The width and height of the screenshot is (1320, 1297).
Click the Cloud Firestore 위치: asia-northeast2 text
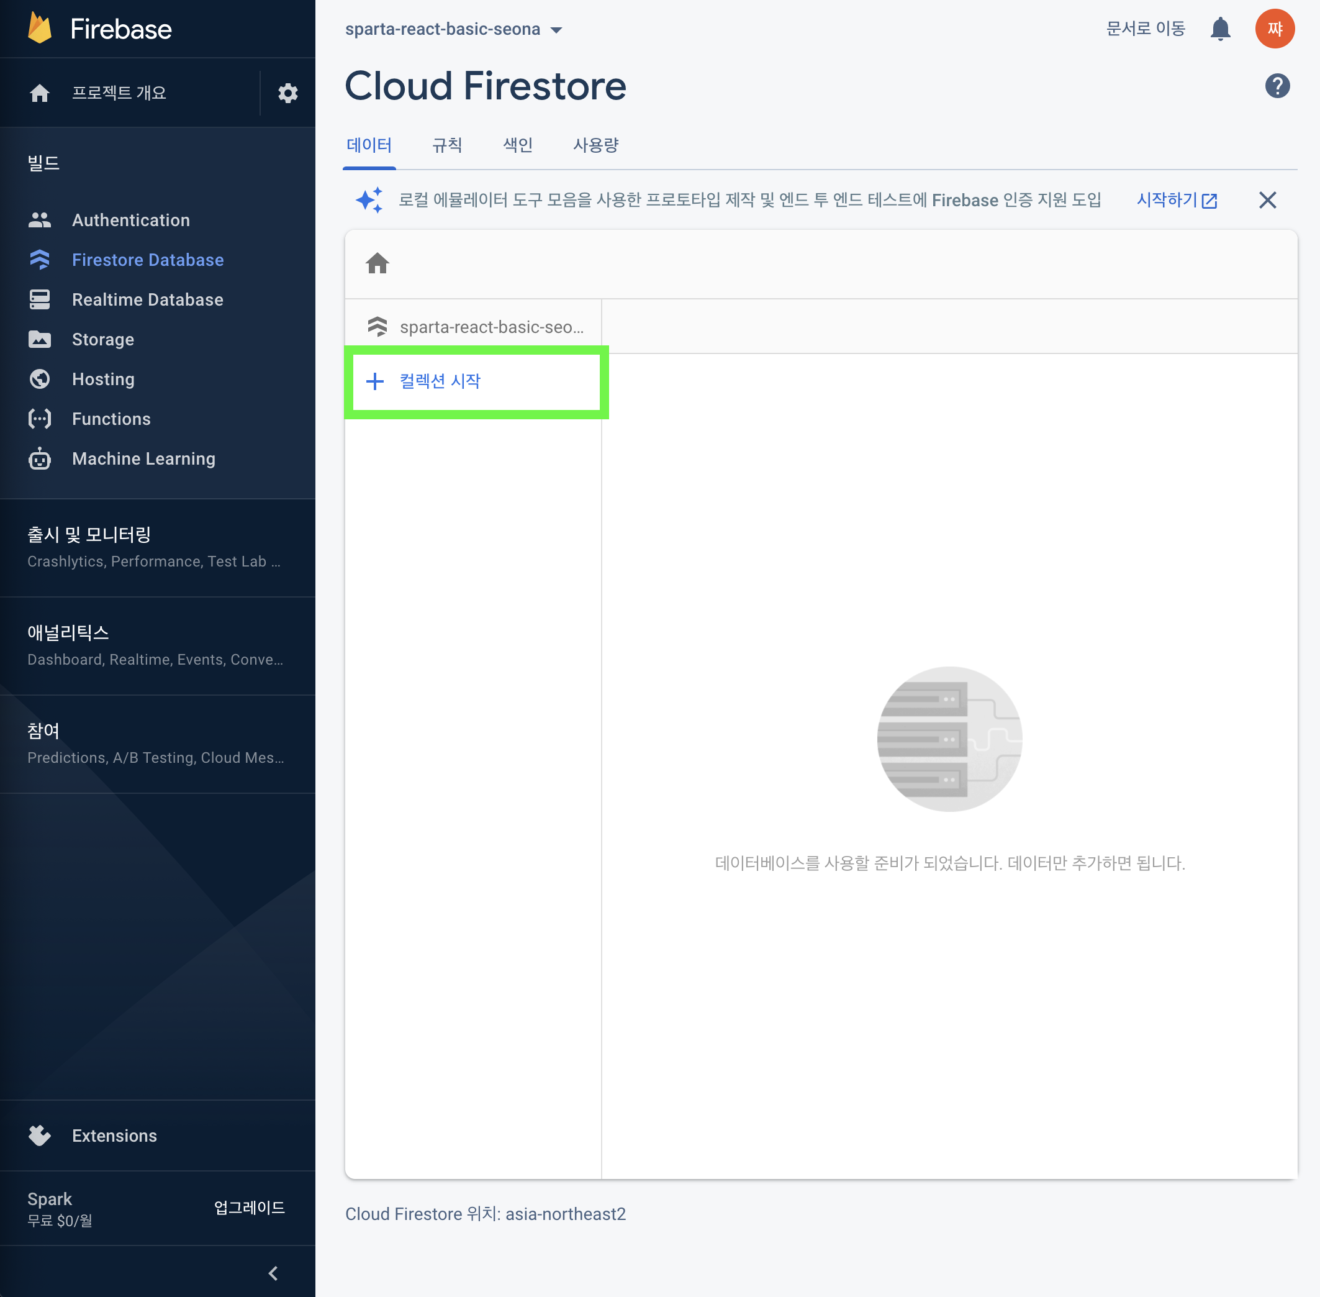pos(485,1214)
